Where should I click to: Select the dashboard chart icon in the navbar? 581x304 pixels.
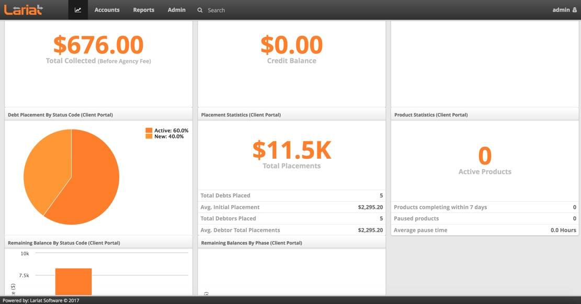point(77,9)
